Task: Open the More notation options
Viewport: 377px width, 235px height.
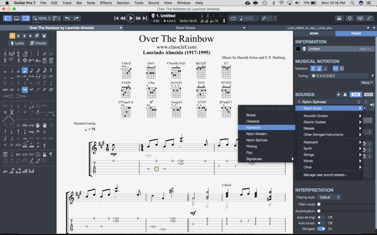Action: (x=367, y=83)
